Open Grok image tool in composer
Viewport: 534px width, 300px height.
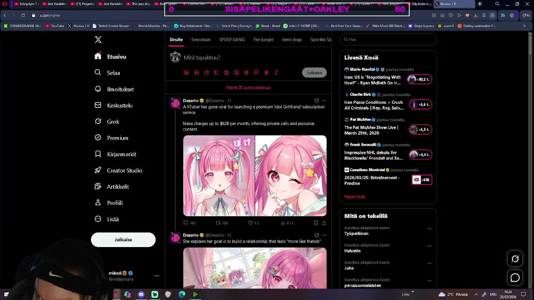point(207,72)
